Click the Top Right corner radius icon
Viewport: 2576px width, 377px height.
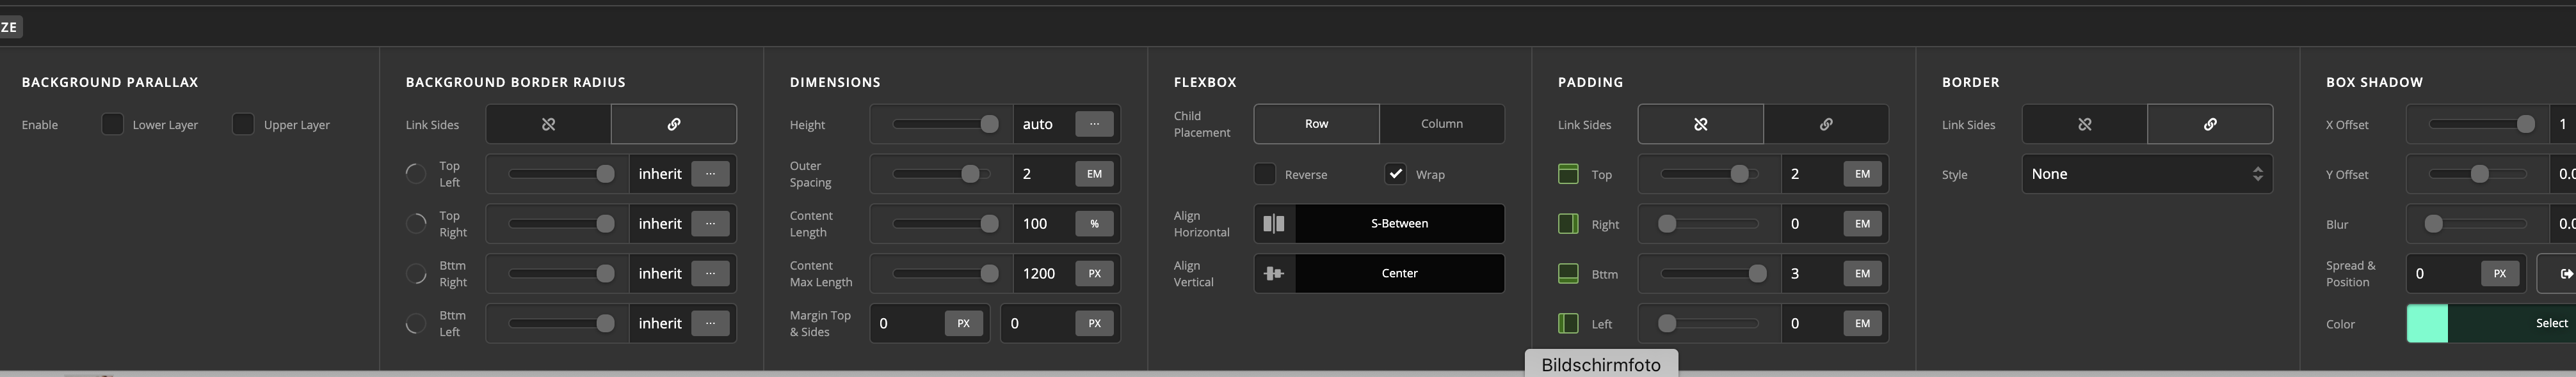[416, 224]
